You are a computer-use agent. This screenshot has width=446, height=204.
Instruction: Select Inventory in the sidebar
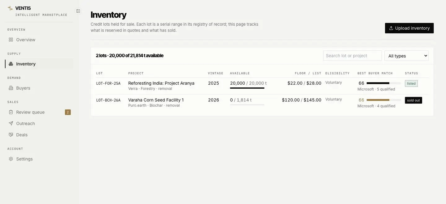[x=39, y=64]
